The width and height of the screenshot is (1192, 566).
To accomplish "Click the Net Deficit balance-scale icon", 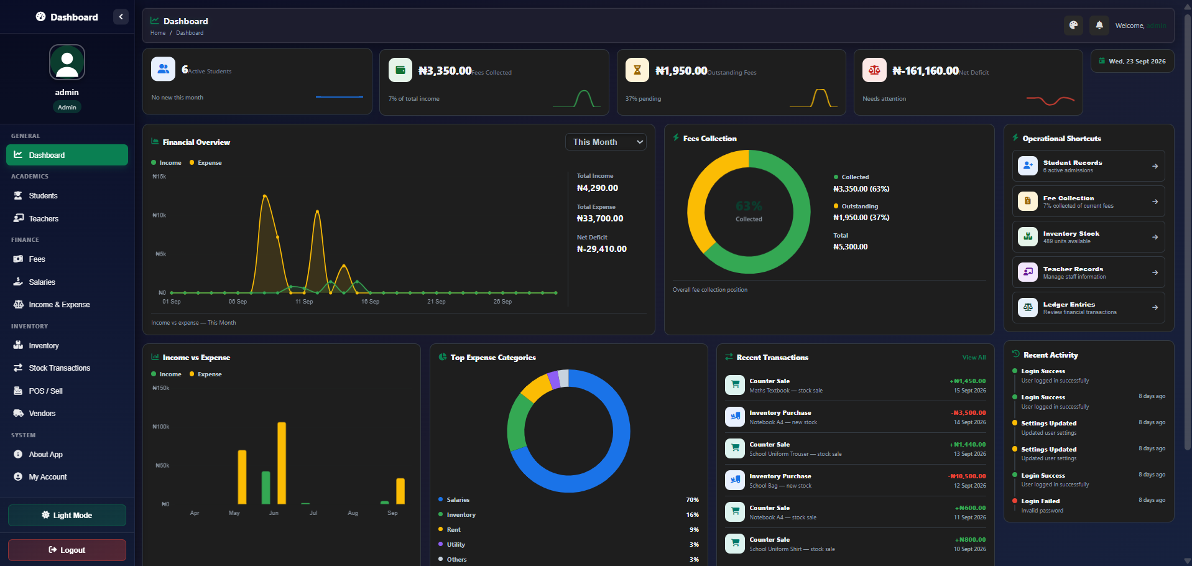I will [874, 70].
